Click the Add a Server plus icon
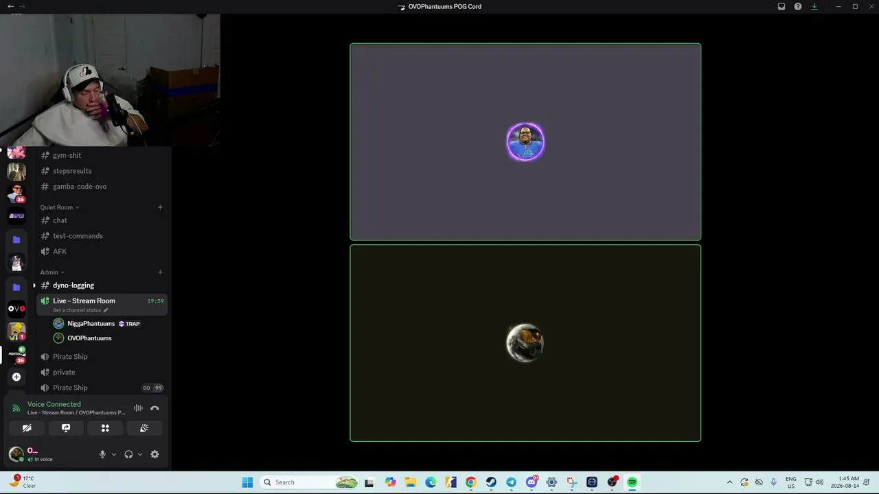 tap(16, 377)
